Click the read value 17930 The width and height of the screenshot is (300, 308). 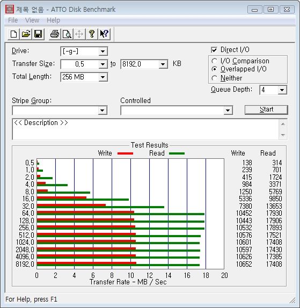tap(274, 214)
